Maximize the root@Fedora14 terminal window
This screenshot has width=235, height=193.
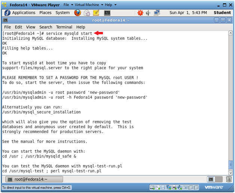click(x=223, y=20)
